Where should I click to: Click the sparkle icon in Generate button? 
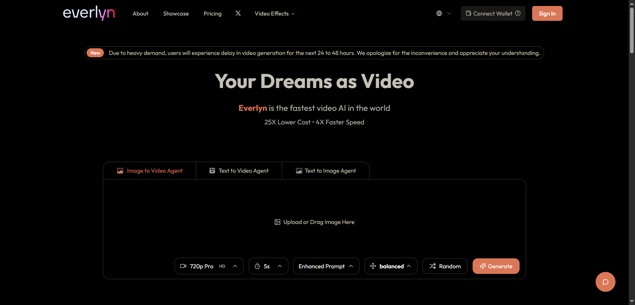(483, 266)
